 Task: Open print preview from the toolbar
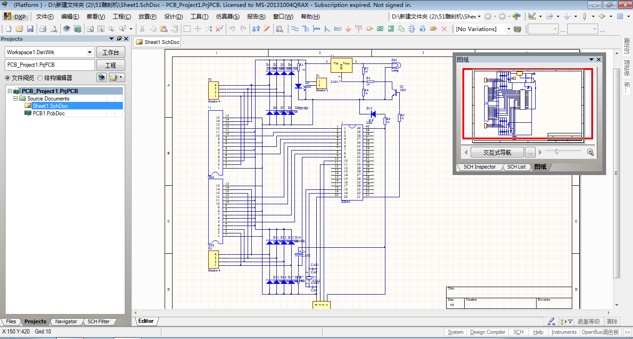[54, 29]
